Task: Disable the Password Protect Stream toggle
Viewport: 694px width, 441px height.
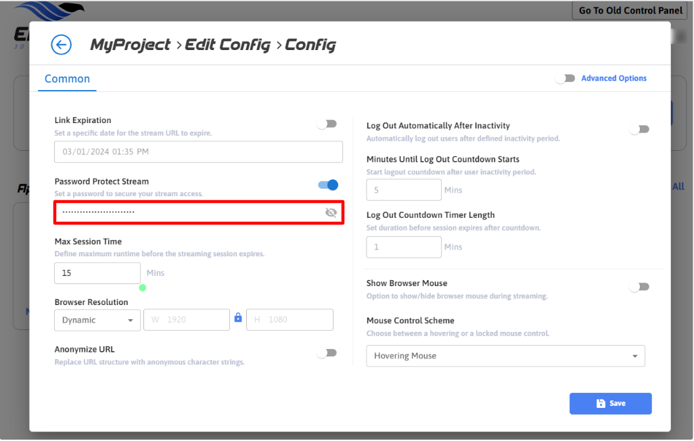Action: 328,185
